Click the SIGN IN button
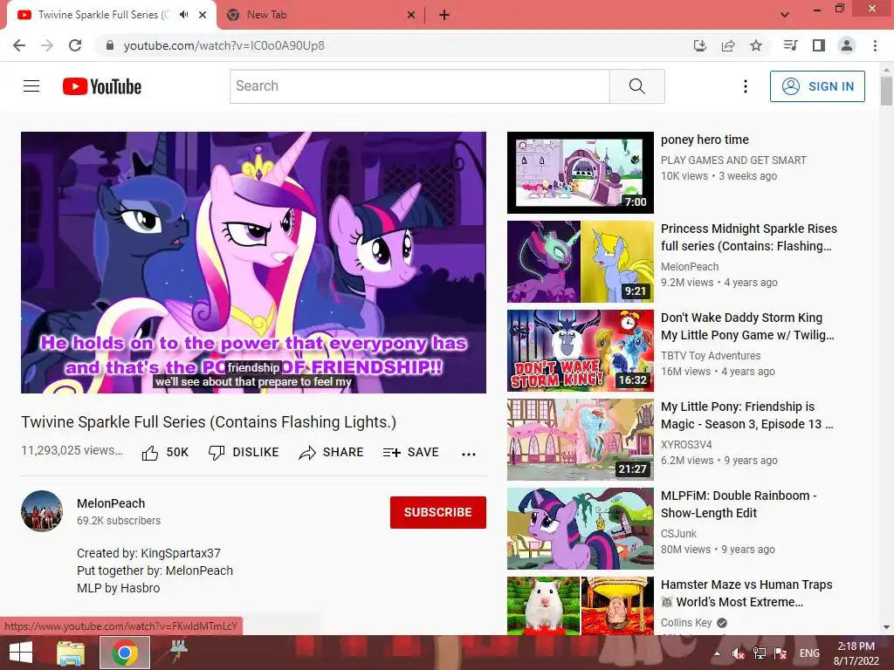This screenshot has width=894, height=670. pos(817,86)
